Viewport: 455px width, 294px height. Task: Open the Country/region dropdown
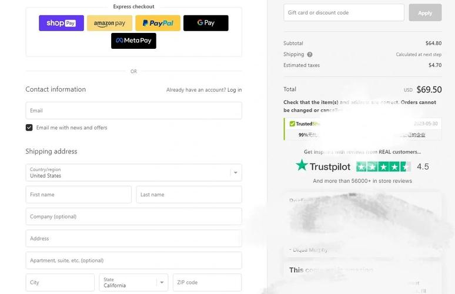(x=133, y=173)
